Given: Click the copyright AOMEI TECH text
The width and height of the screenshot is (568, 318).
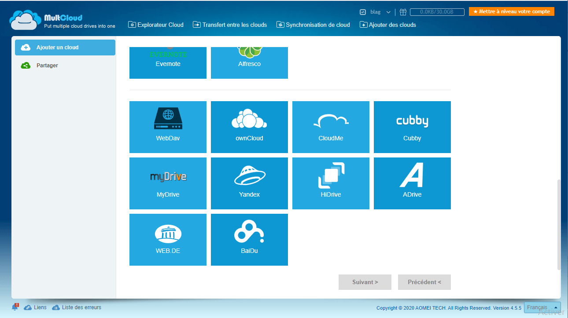Looking at the screenshot, I should [x=449, y=308].
